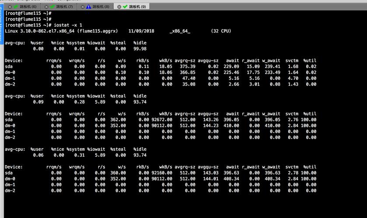
Task: Click the hostname '(flume115.aggrx)'
Action: point(98,31)
